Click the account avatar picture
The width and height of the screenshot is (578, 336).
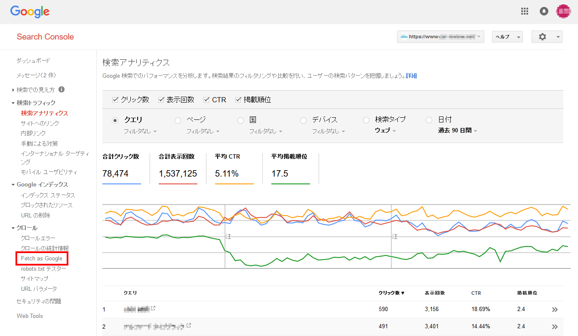563,12
